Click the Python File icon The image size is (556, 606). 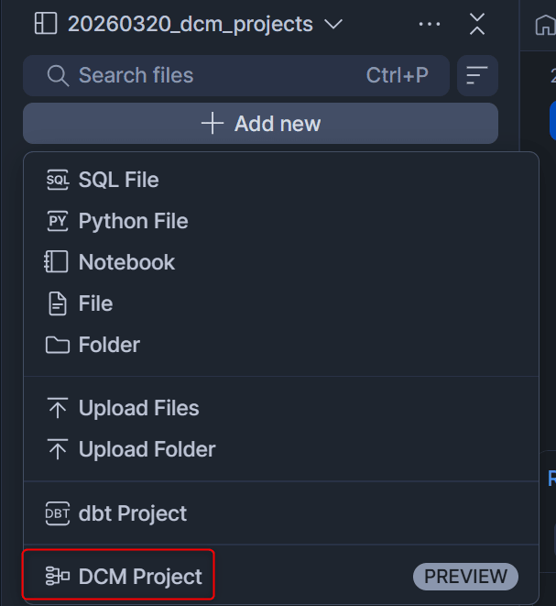(x=57, y=222)
